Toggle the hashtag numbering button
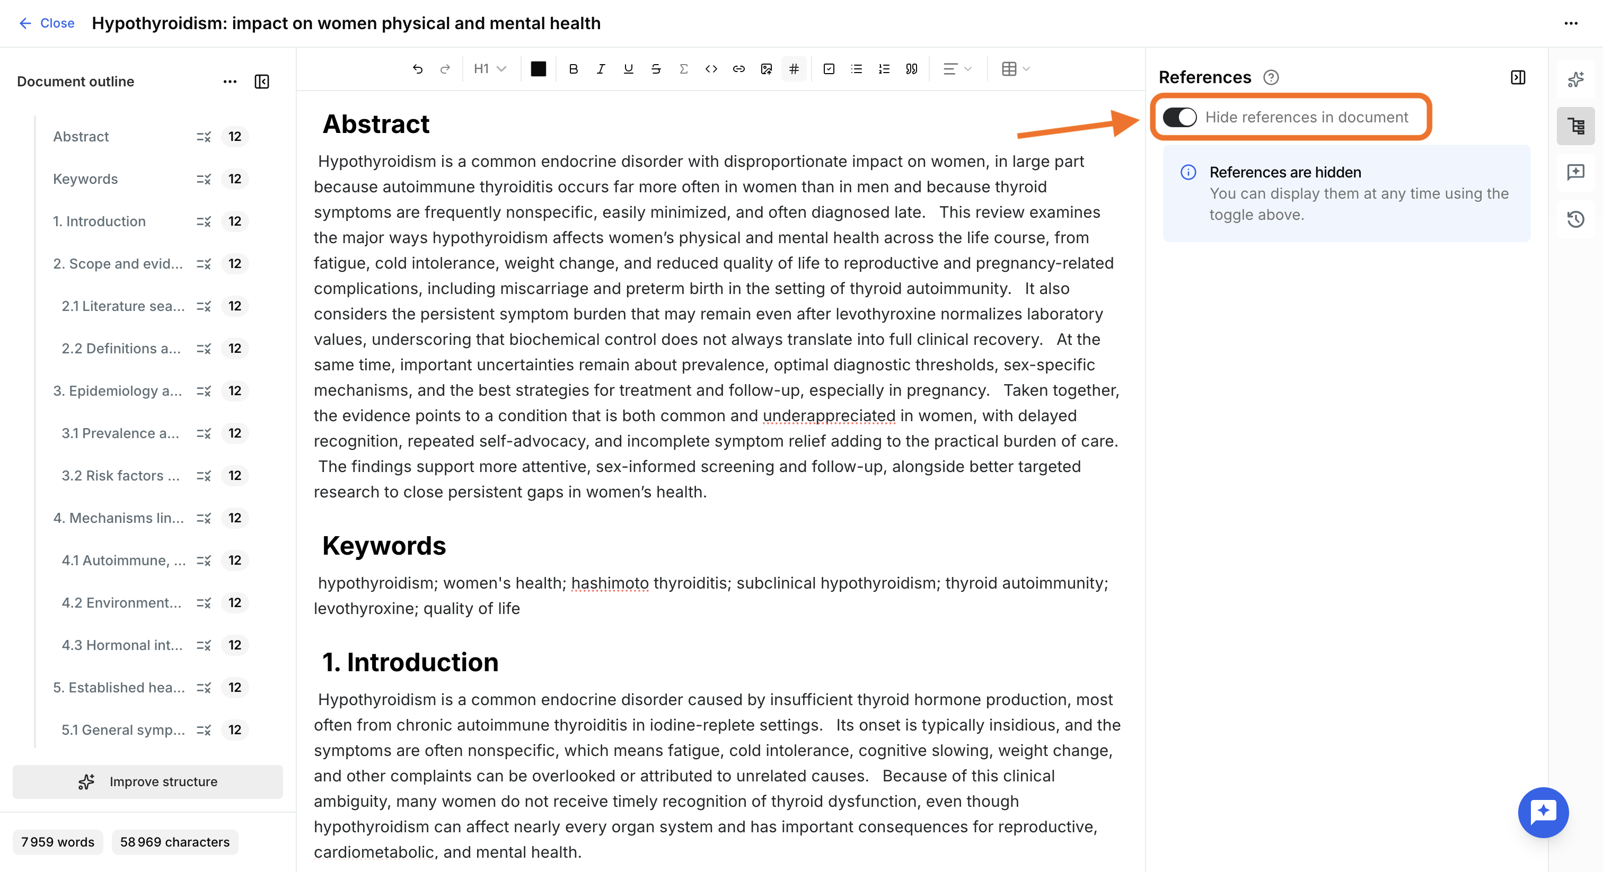 [x=794, y=69]
